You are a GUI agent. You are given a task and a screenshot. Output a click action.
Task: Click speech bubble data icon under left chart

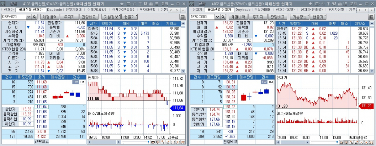click(x=158, y=142)
